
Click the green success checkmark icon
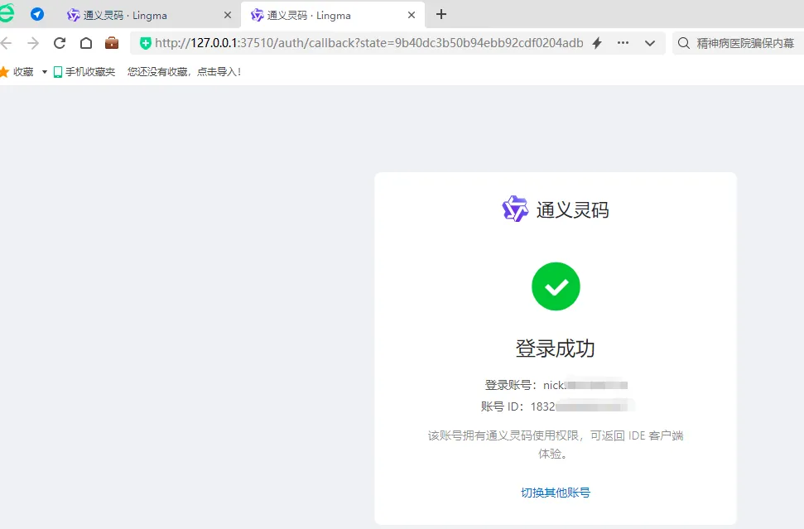tap(556, 286)
